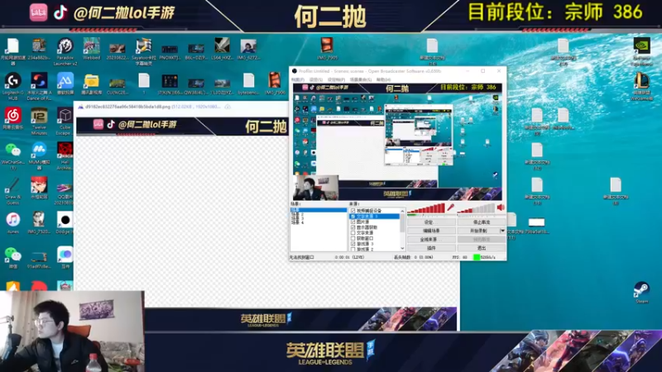Screen dimensions: 662x372
Task: Click the 开始录制 start recording button
Action: (478, 231)
